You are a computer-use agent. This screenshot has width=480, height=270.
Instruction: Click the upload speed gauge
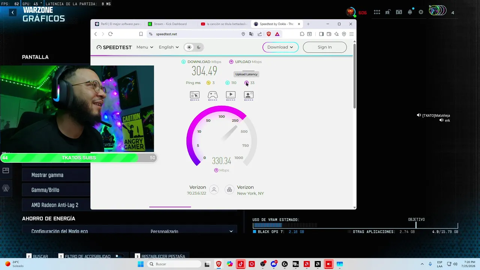(222, 136)
